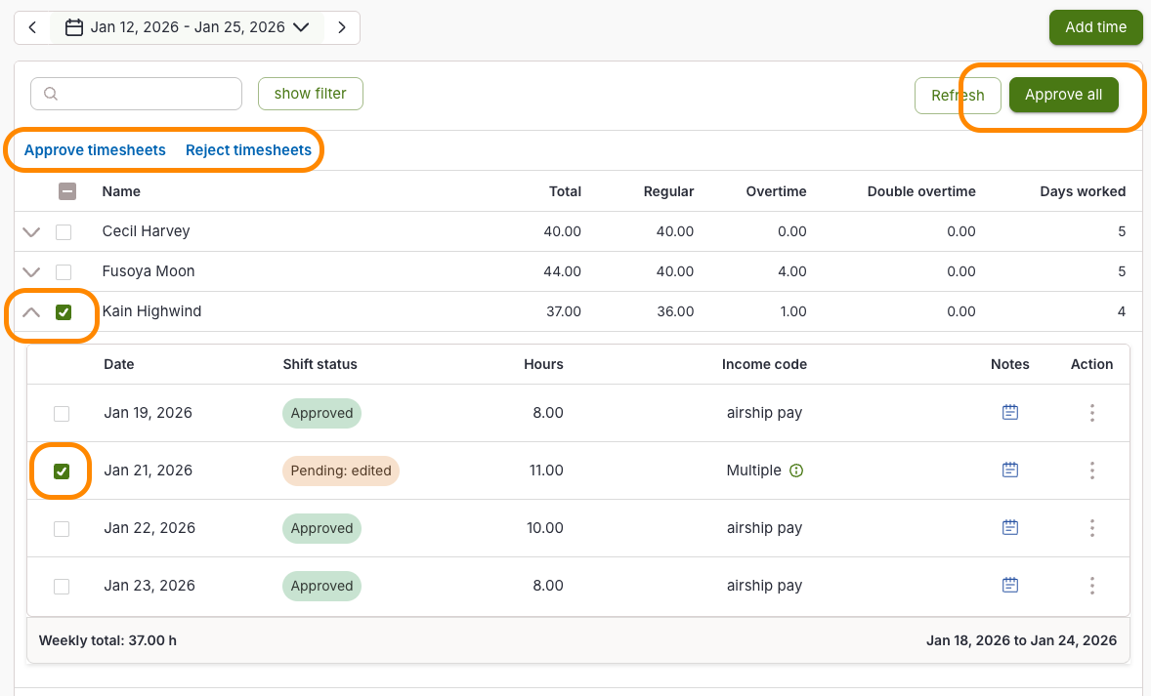Open action menu for Jan 22 shift

[x=1092, y=528]
